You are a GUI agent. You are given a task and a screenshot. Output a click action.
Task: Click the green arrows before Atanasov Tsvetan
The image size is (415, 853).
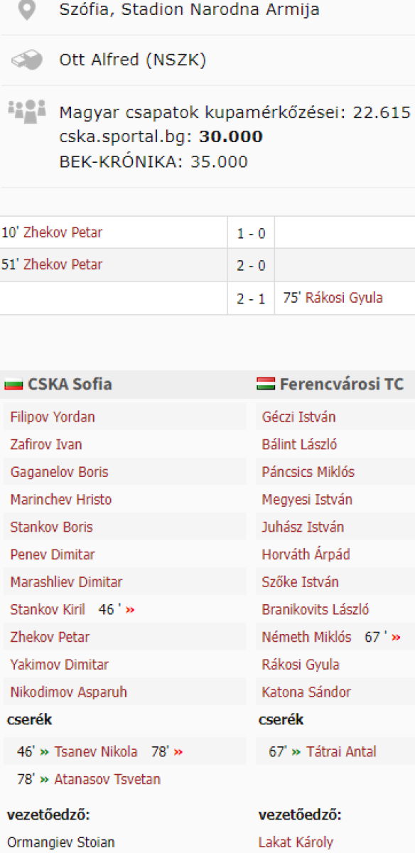pyautogui.click(x=44, y=780)
